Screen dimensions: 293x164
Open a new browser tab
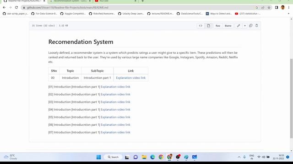(142, 1)
